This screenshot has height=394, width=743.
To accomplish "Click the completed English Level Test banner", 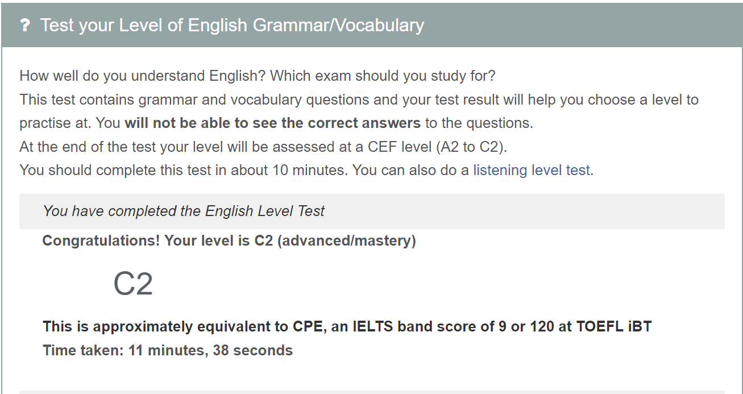I will [x=184, y=211].
